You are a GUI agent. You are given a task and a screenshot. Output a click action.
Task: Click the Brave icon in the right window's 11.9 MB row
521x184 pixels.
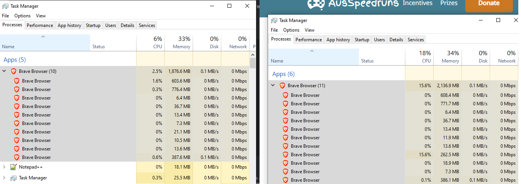(285, 138)
